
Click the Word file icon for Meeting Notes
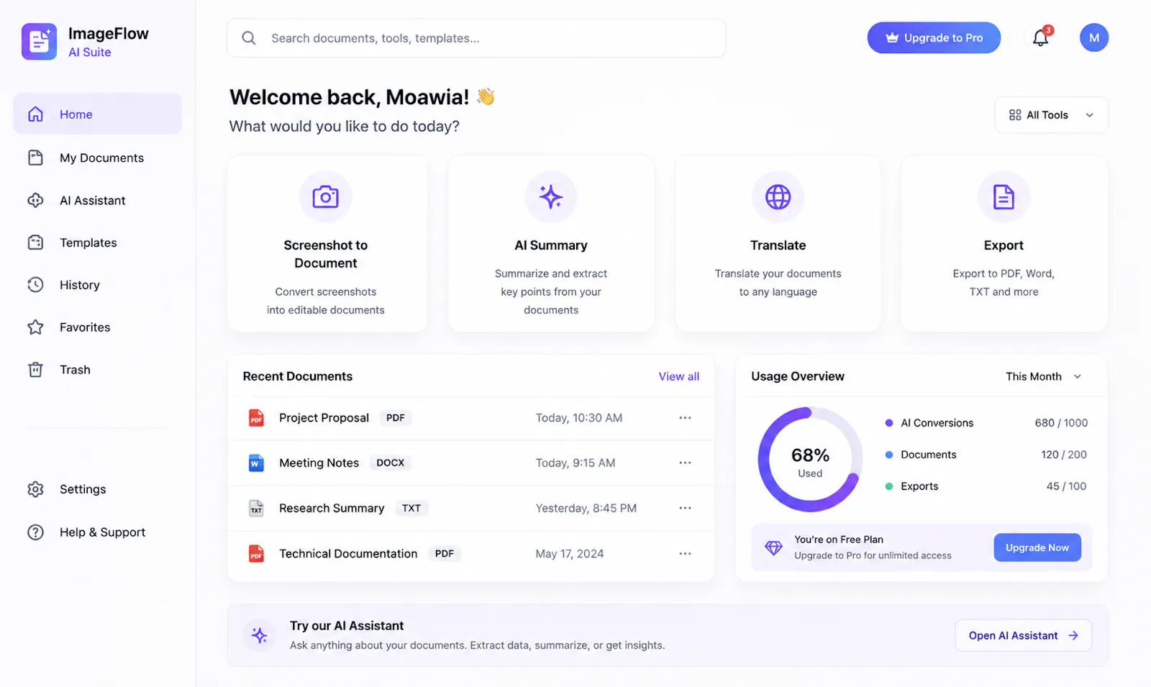click(x=256, y=463)
